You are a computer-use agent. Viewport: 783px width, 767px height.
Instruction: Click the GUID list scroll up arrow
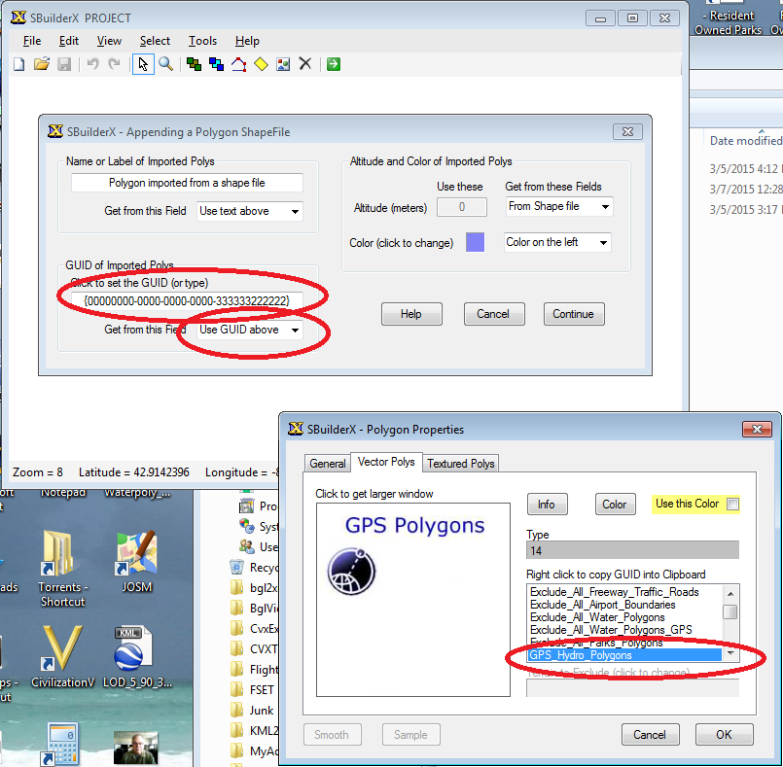(x=730, y=593)
